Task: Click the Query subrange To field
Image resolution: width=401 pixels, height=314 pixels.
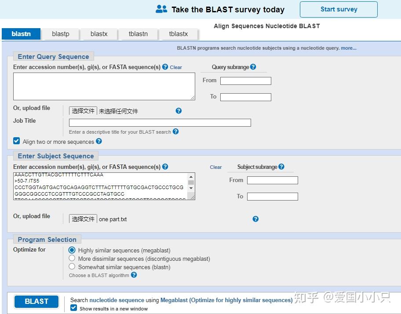Action: (246, 97)
